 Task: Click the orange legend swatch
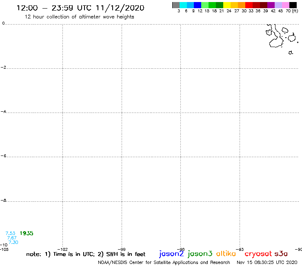click(242, 5)
